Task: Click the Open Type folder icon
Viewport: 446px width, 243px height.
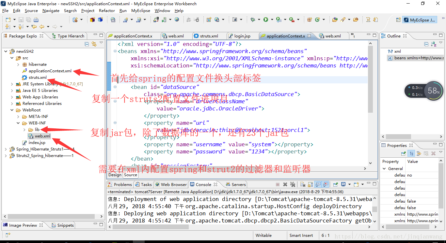Action: (335, 20)
